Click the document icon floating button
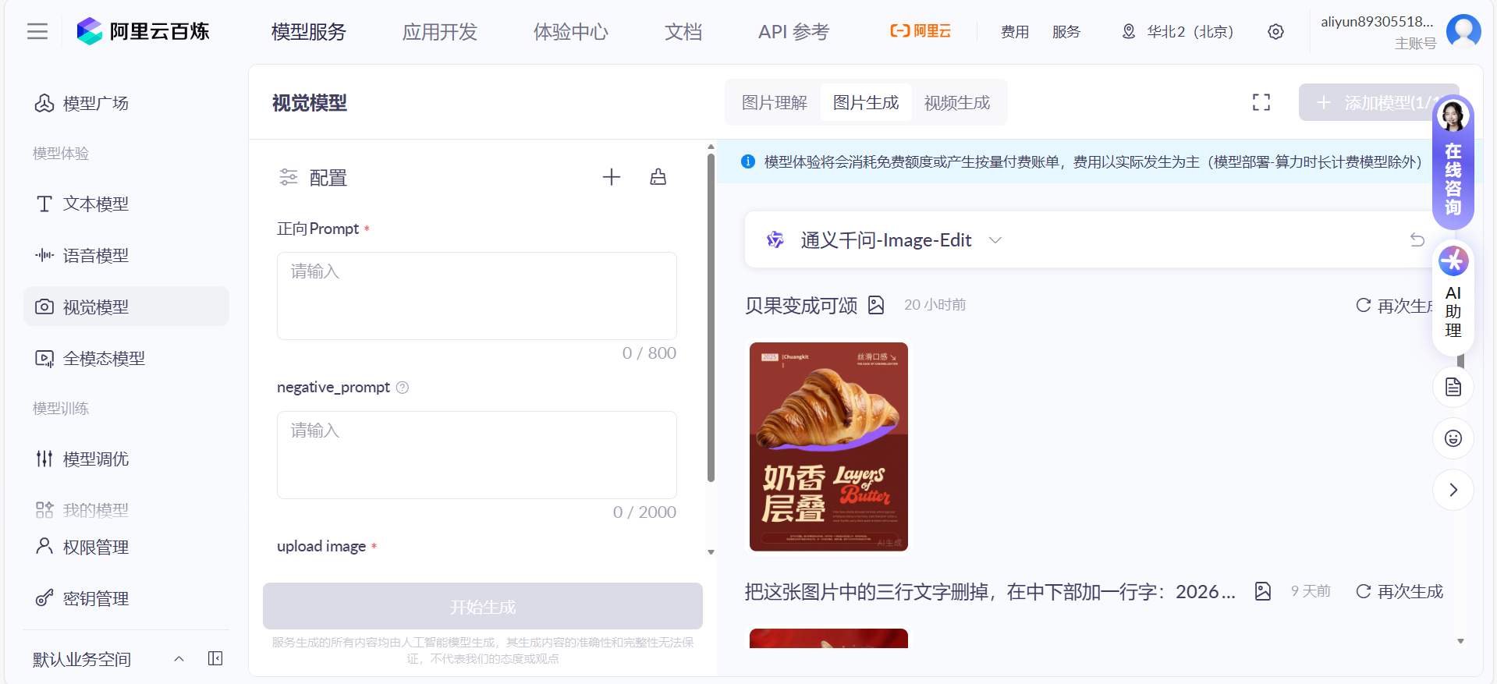This screenshot has width=1497, height=684. pos(1453,387)
